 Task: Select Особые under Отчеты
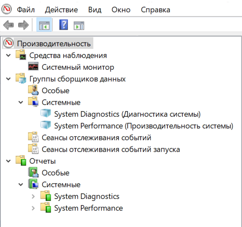click(x=56, y=173)
